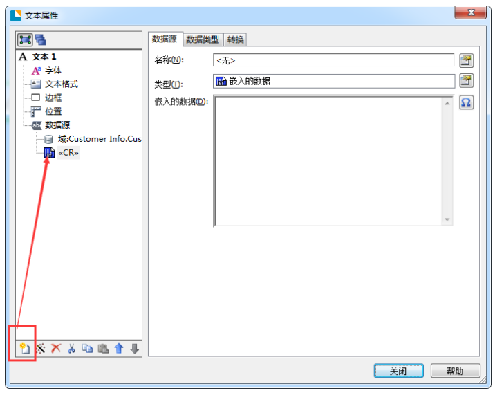Click the new data source icon

click(25, 349)
